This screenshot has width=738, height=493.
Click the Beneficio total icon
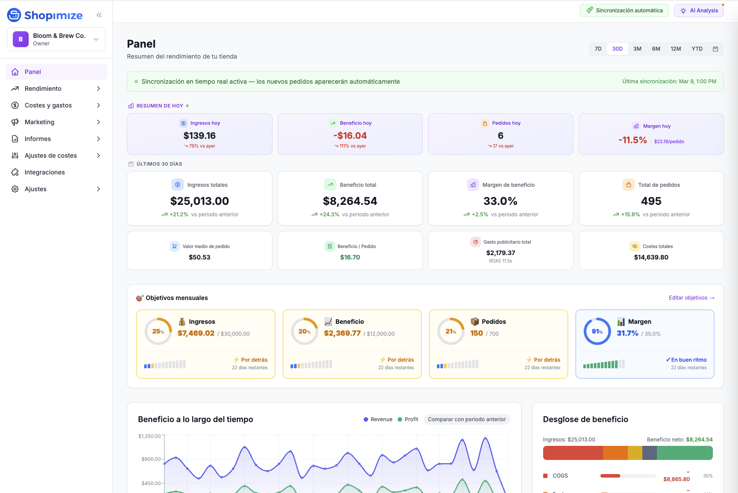tap(330, 185)
